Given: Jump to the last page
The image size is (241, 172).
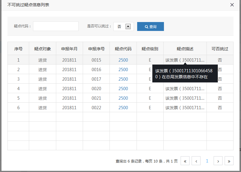Looking at the screenshot, I should (229, 161).
